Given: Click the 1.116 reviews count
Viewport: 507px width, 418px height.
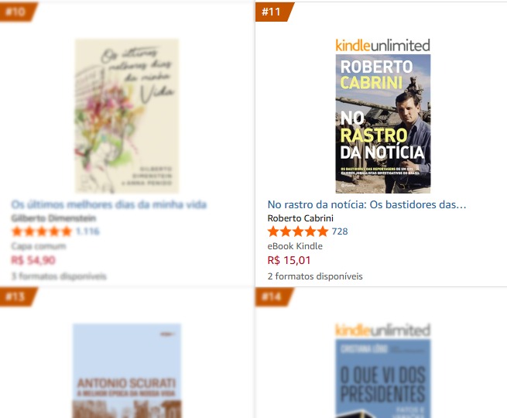Looking at the screenshot, I should 87,231.
